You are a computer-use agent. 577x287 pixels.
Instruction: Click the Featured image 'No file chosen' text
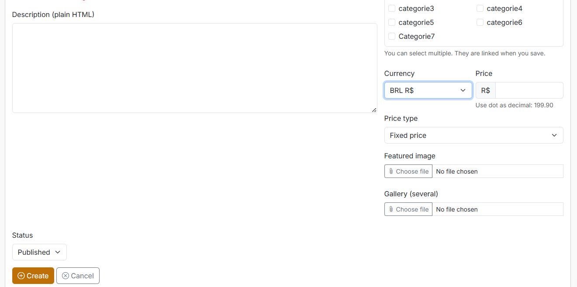coord(457,171)
